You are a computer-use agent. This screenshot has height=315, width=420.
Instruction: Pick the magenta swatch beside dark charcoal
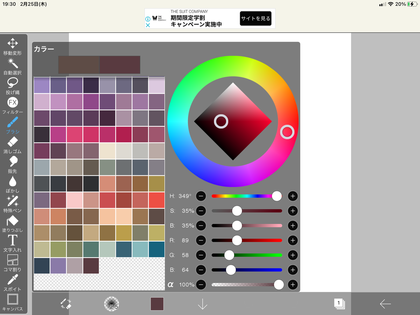[x=58, y=134]
